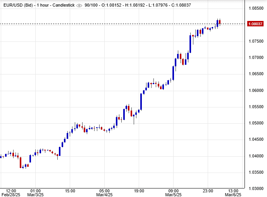Click the 1.05000 price axis label

(256, 123)
